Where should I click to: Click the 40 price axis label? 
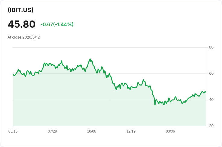pos(211,100)
